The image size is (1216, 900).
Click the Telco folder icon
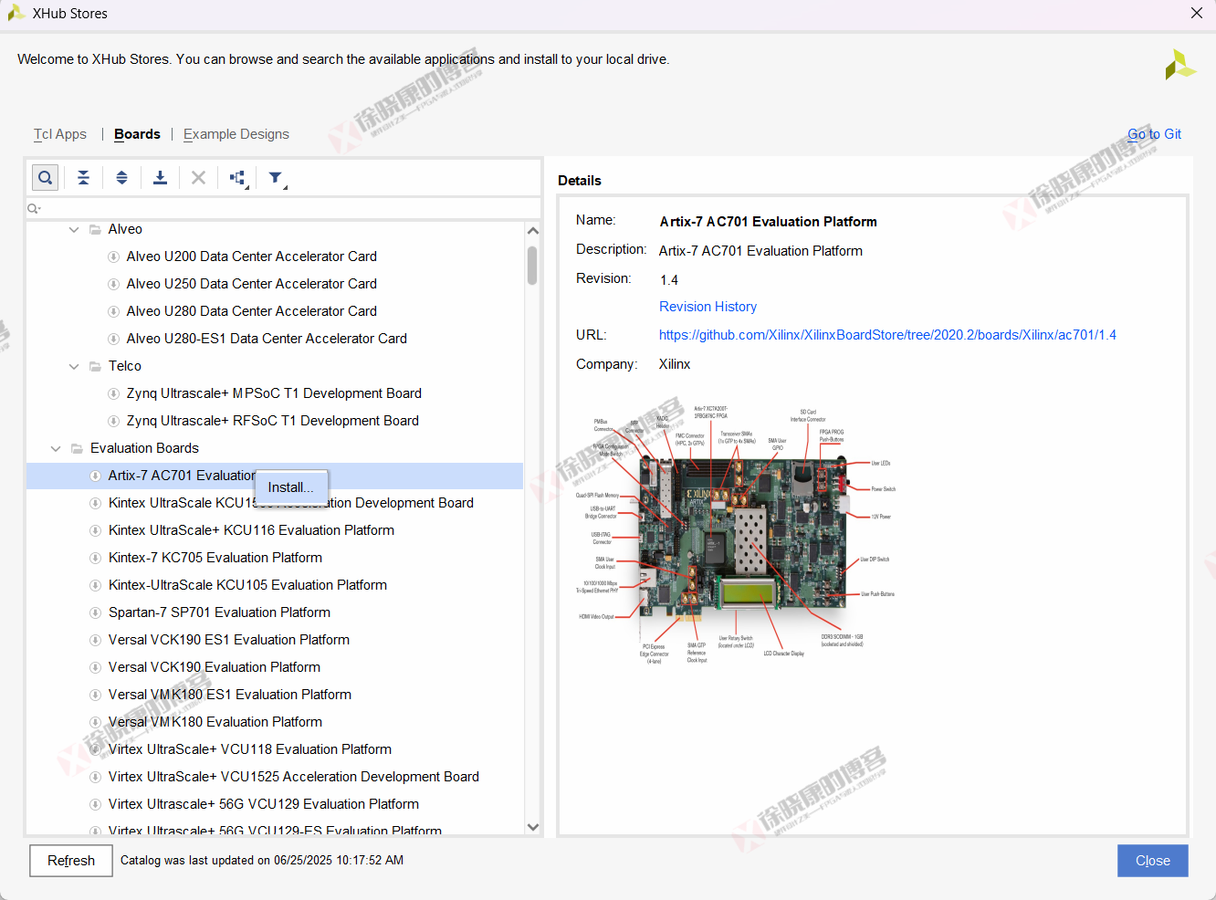(x=95, y=366)
